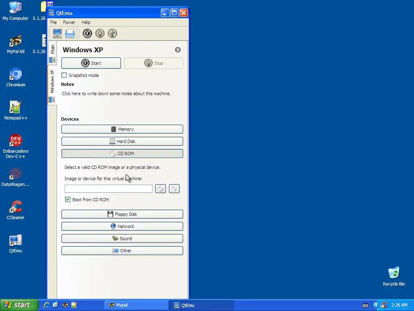Viewport: 414px width, 311px height.
Task: Collapse the CD ROM device section
Action: (x=122, y=153)
